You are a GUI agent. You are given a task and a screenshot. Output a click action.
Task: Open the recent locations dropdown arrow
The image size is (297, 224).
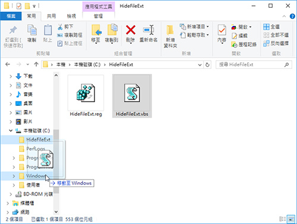point(27,65)
